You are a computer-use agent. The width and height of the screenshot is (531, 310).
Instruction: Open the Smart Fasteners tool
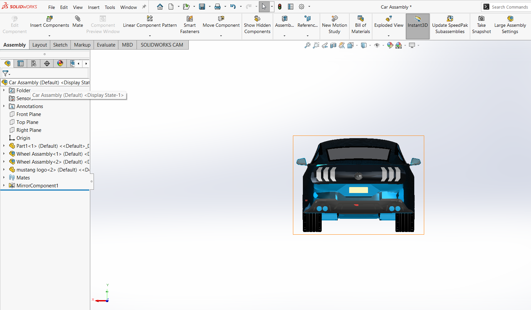(x=190, y=25)
